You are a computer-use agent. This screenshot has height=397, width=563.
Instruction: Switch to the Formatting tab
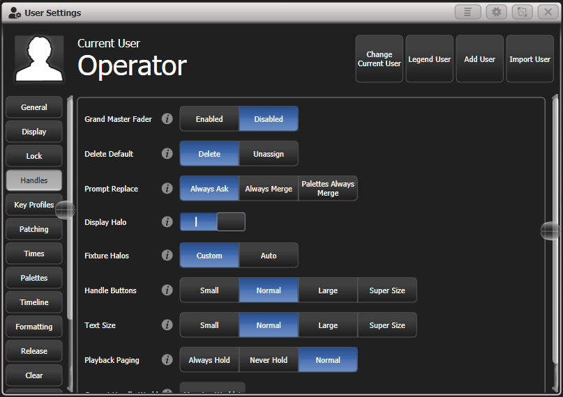(33, 326)
